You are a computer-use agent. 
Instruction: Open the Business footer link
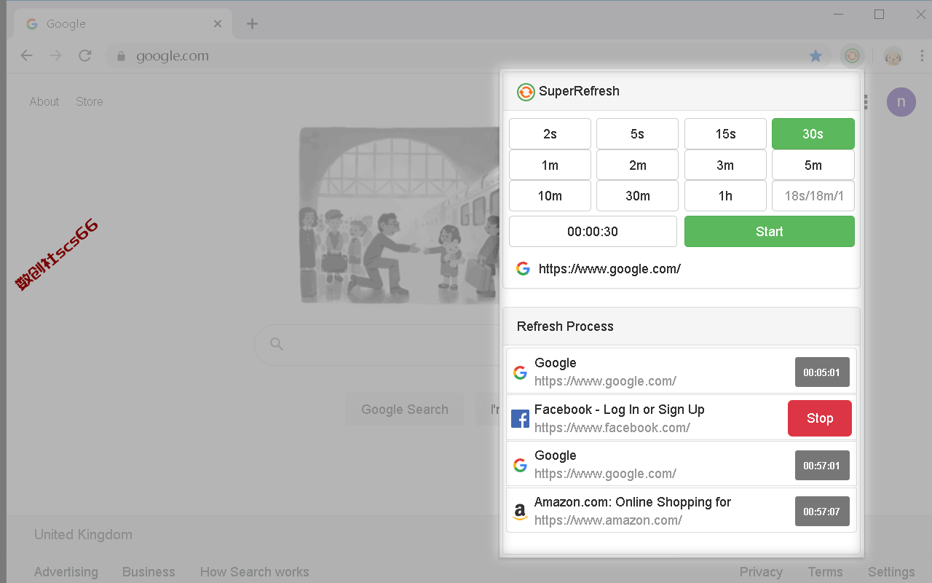[x=149, y=572]
